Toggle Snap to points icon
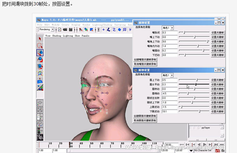237x153 pixels. coord(114,30)
